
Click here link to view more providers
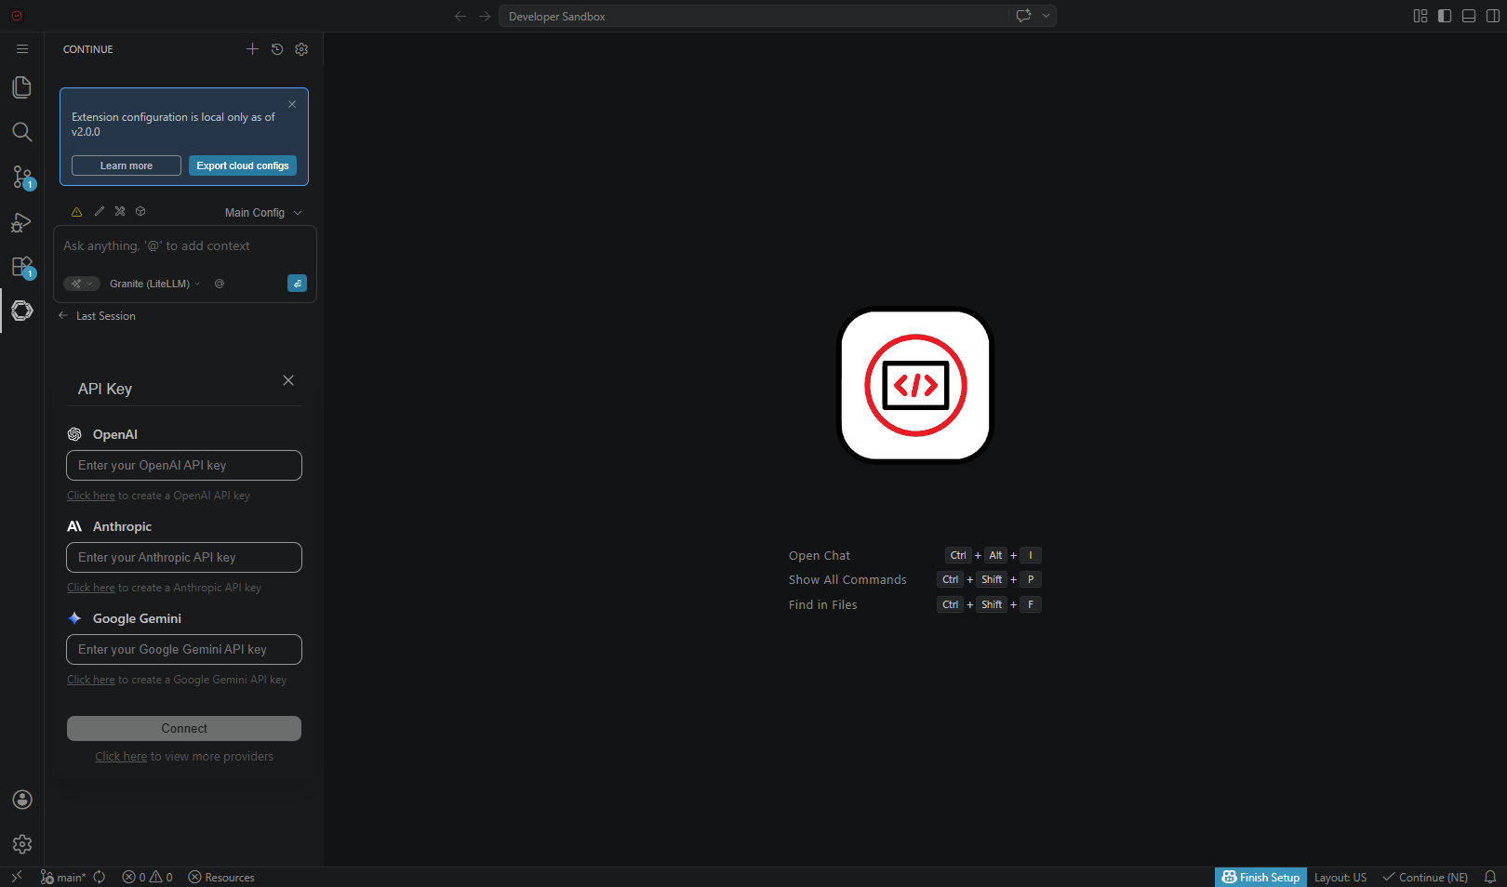pyautogui.click(x=121, y=757)
